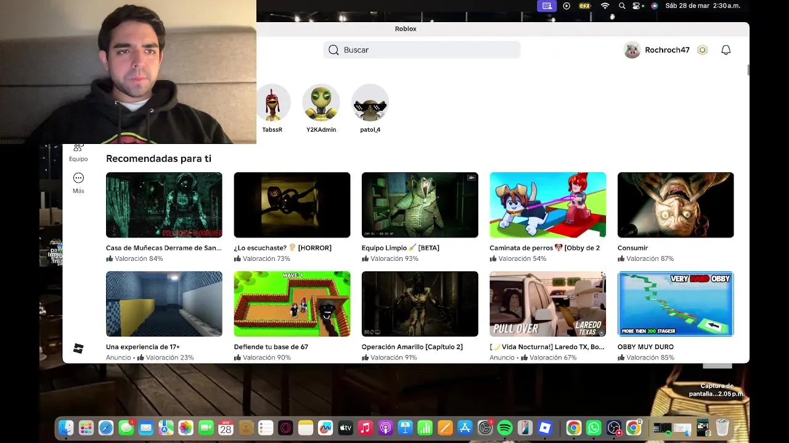Open Spotlight search in the menu bar
This screenshot has width=789, height=443.
point(622,6)
